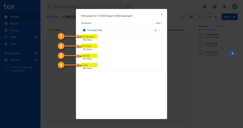The image size is (243, 128).
Task: Collapse the Favorites collection
Action: point(36,60)
